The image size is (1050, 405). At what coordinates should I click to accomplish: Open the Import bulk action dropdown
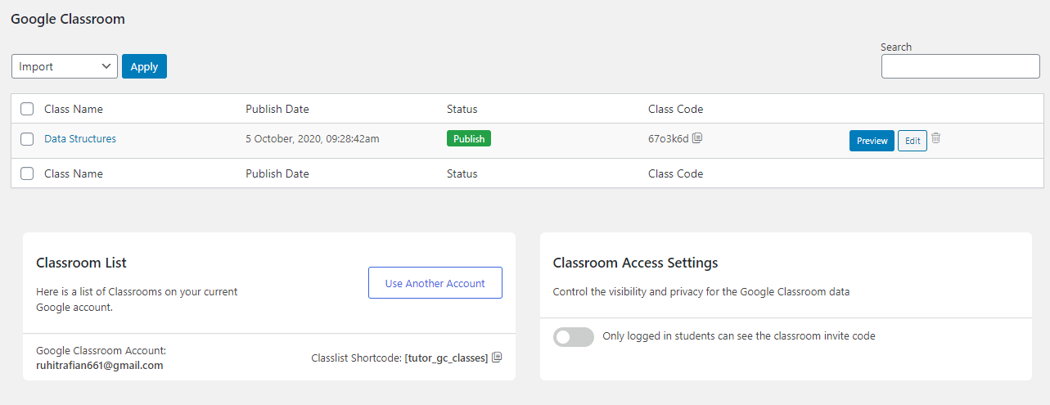click(x=65, y=66)
